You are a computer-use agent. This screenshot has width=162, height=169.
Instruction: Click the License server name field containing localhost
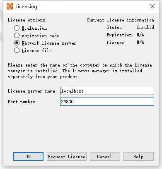[x=107, y=91]
